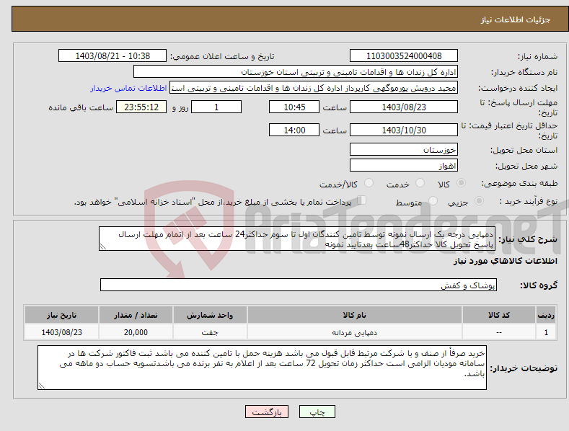Click the شرح کلی نیاز description box

click(297, 239)
